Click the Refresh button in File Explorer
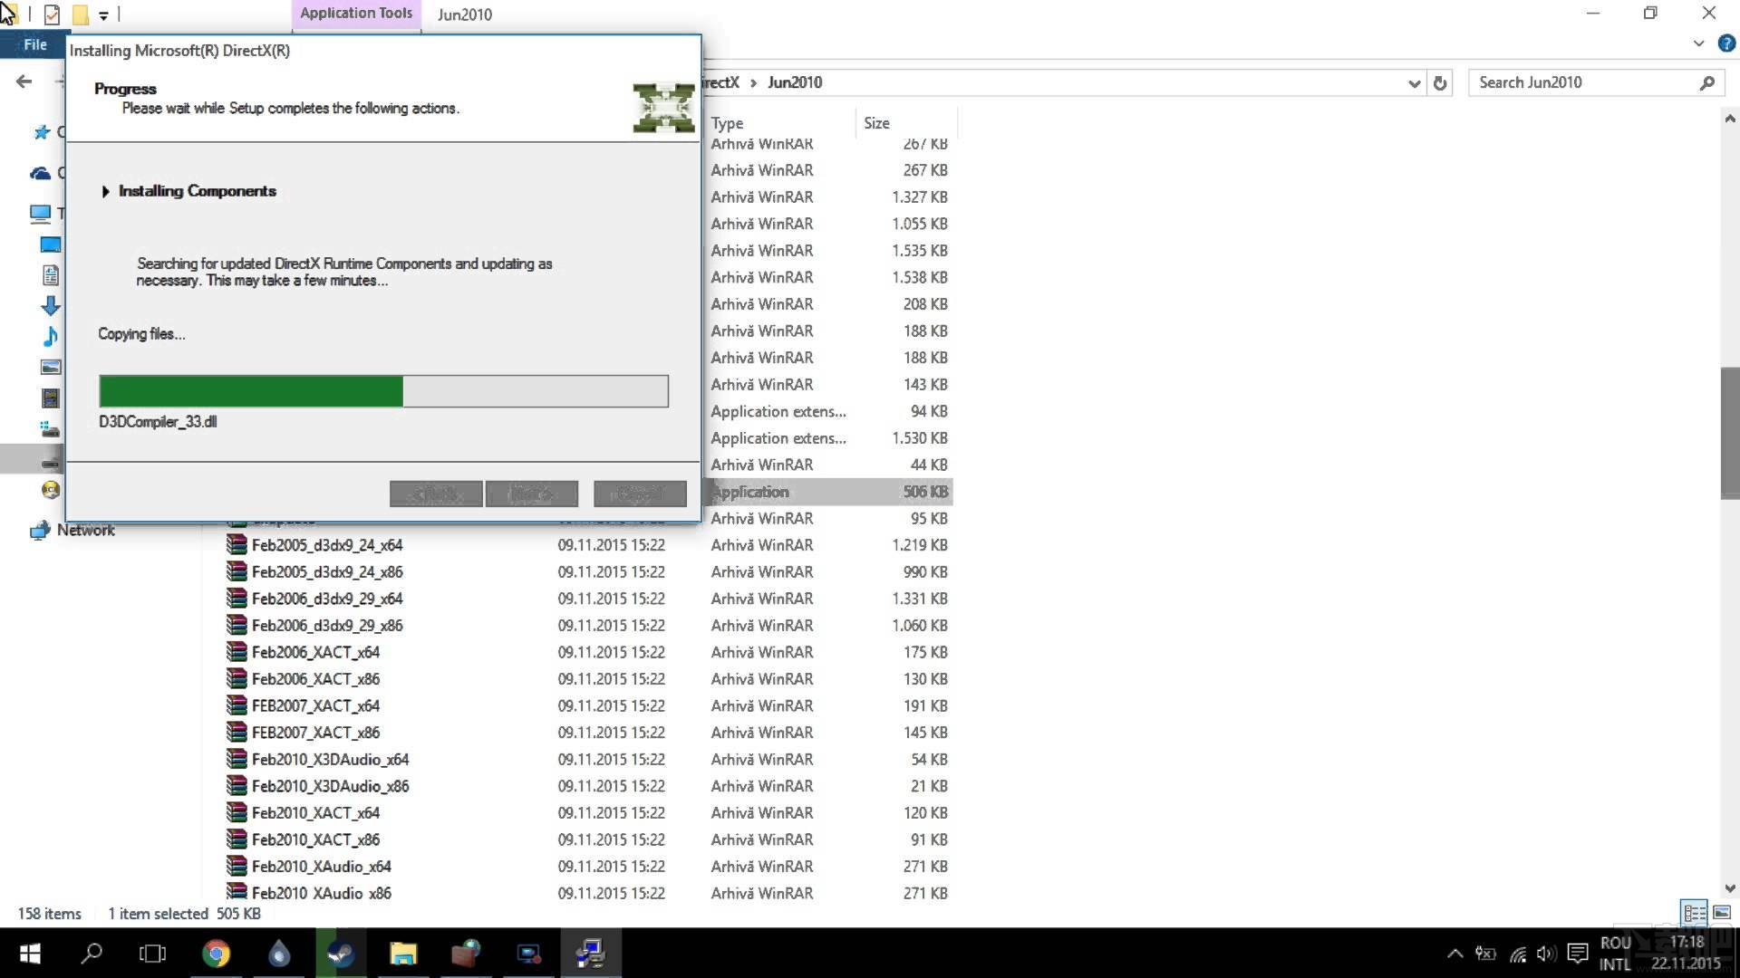Viewport: 1740px width, 978px height. [1439, 81]
